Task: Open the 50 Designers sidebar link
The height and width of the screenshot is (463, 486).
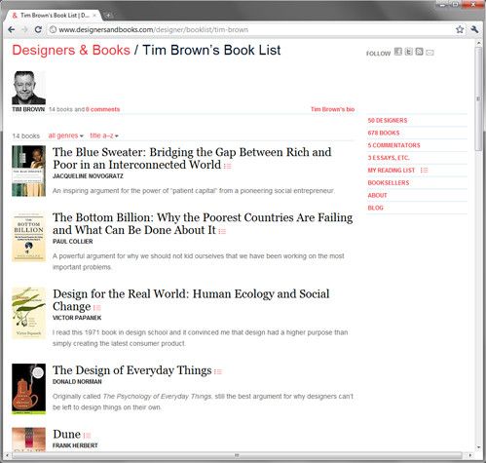Action: (388, 120)
